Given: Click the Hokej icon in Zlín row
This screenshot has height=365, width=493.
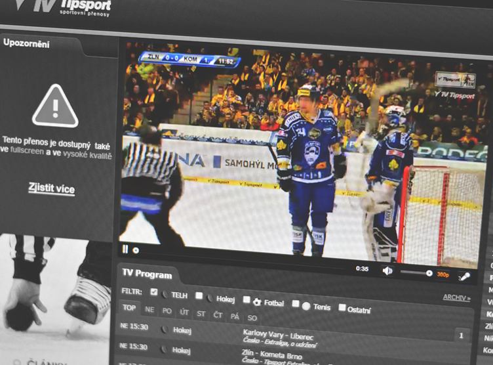Looking at the screenshot, I should tap(164, 349).
